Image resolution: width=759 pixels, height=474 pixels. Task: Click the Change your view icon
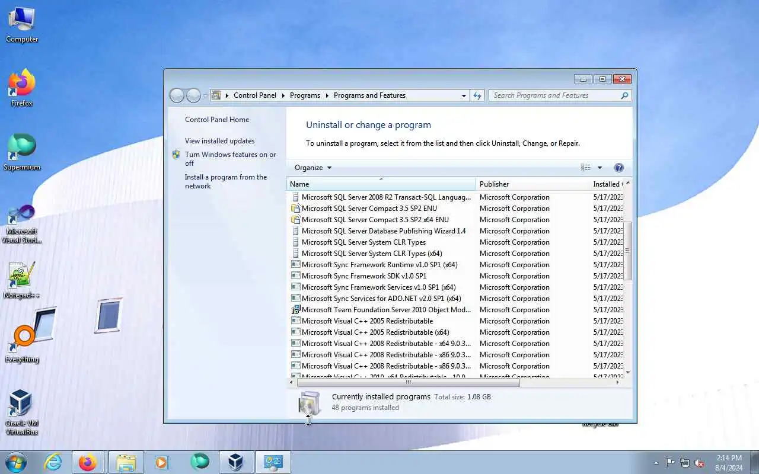click(586, 168)
